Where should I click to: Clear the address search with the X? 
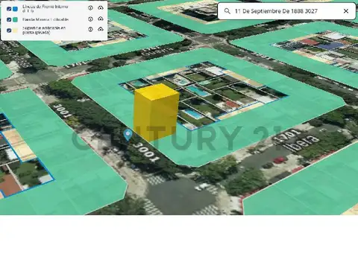click(346, 11)
